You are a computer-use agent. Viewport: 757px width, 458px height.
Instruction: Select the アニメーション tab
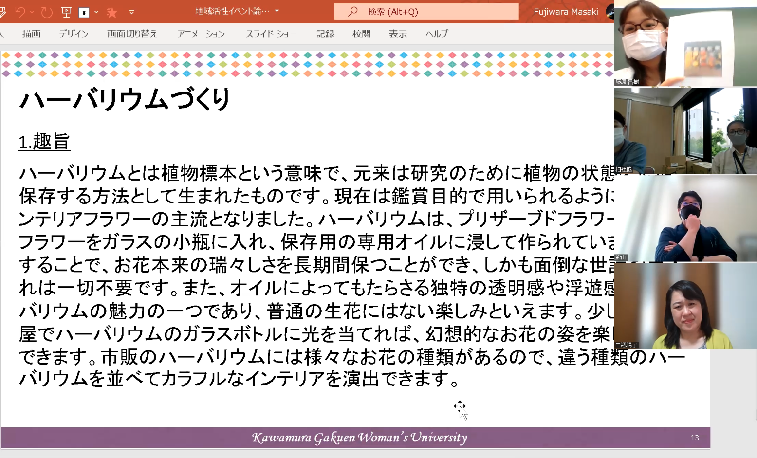[x=201, y=34]
